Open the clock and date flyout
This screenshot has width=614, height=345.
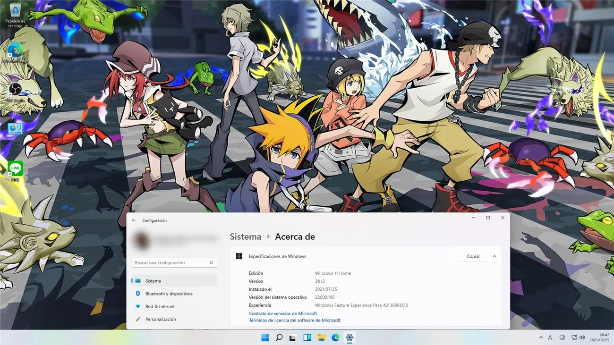pyautogui.click(x=599, y=337)
